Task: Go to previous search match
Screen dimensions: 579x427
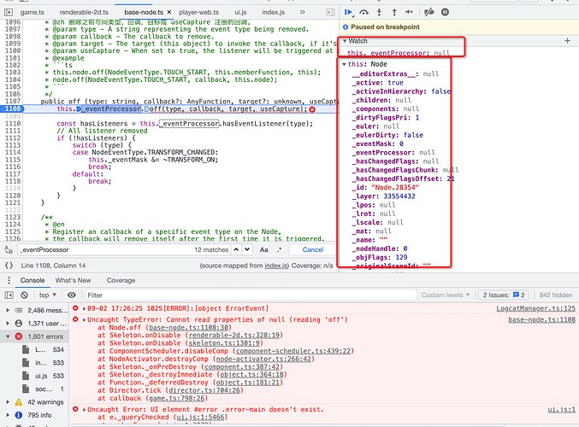Action: (236, 249)
